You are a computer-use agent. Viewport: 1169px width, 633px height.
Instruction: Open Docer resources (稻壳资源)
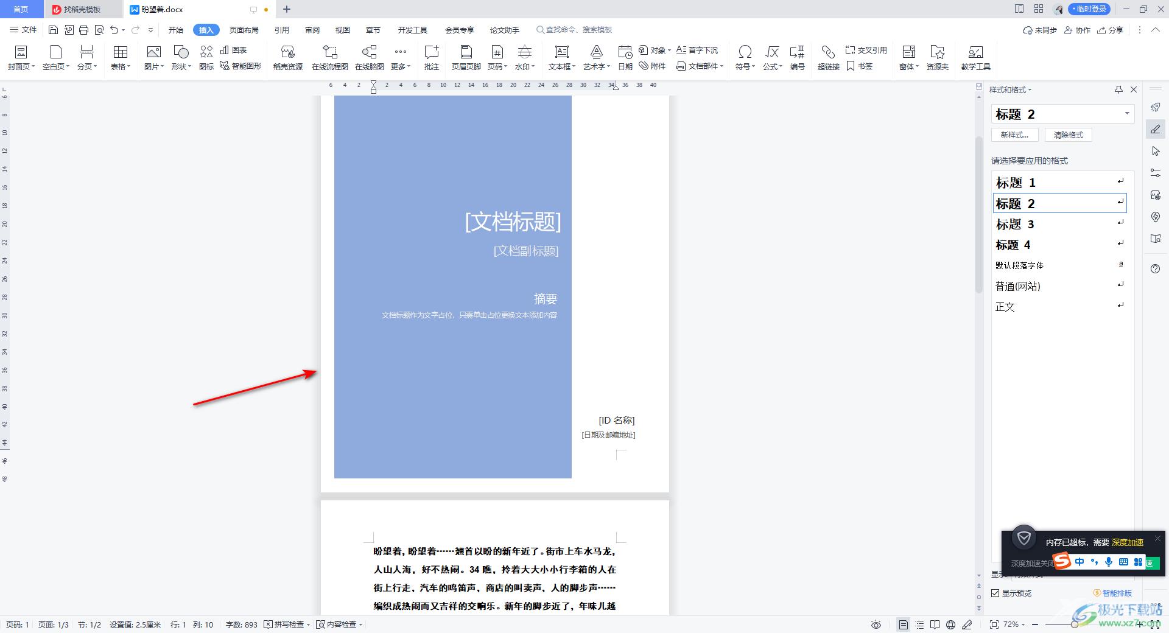pos(288,58)
